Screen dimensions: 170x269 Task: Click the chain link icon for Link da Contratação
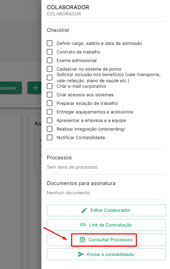click(x=83, y=225)
